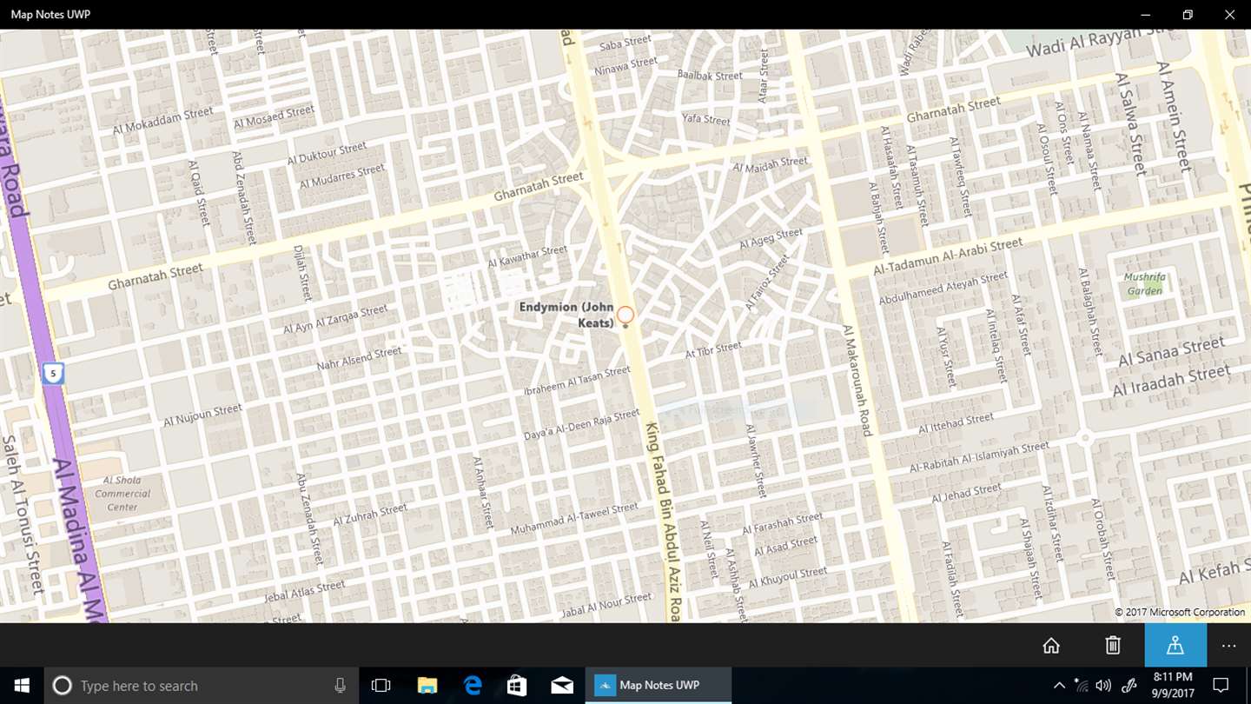1251x704 pixels.
Task: Click the Al Khuyoul Street label
Action: tap(788, 577)
